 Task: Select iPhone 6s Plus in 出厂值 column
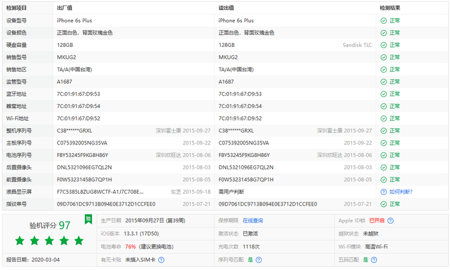tap(74, 21)
